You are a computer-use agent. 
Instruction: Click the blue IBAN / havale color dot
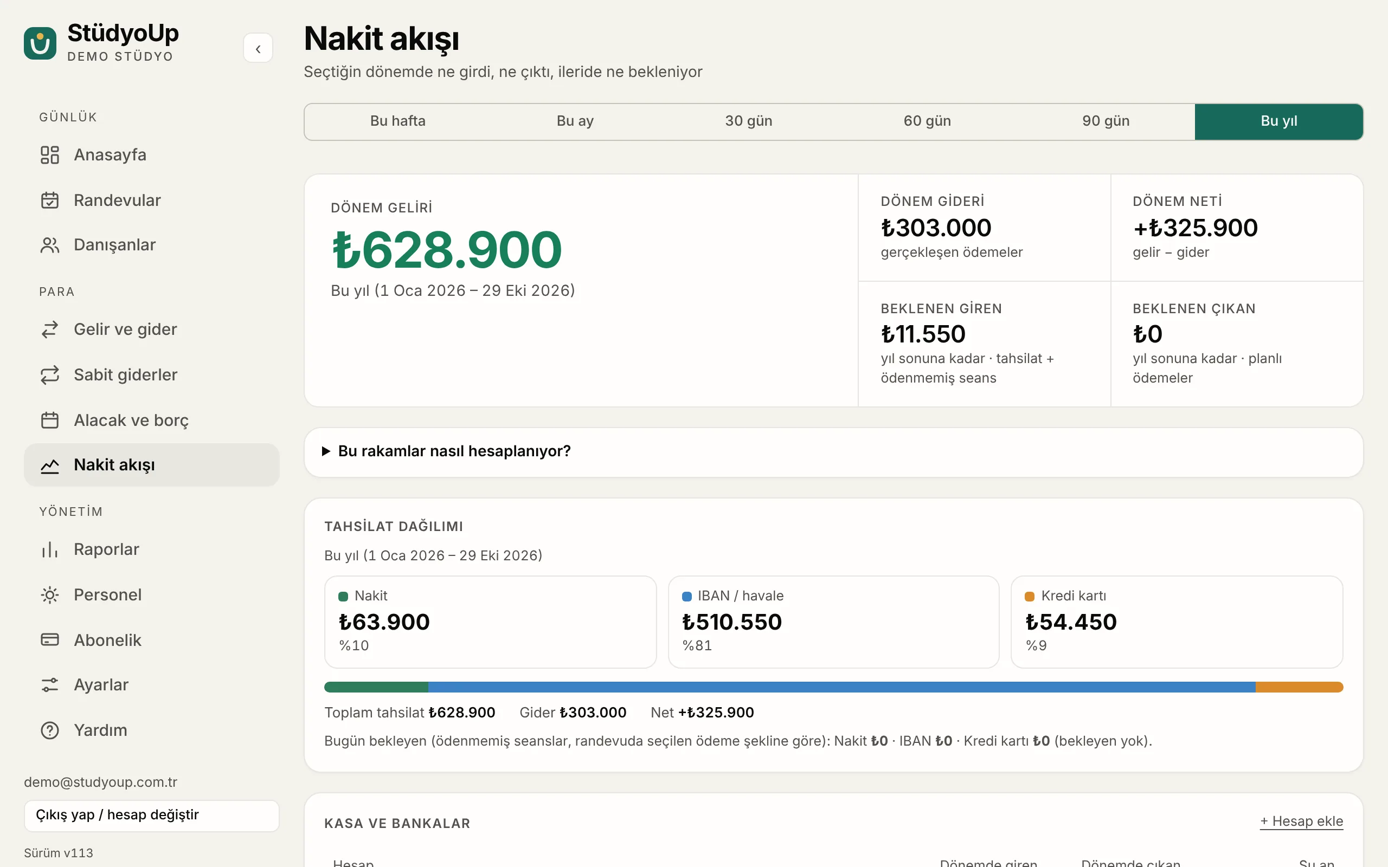pos(686,597)
